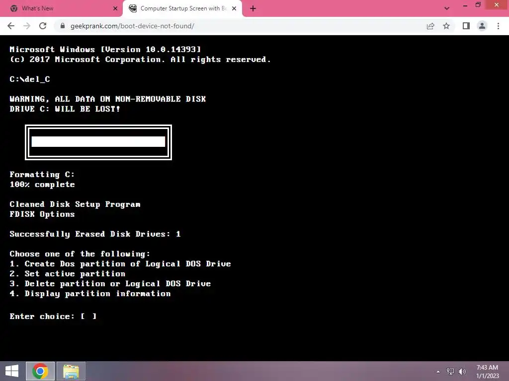The width and height of the screenshot is (509, 381).
Task: Click the '(c) 2017 Microsoft Corporation' line
Action: click(x=140, y=60)
